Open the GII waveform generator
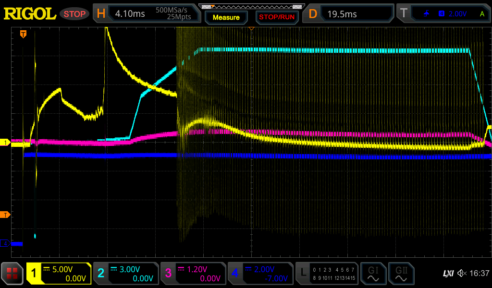 pos(401,274)
